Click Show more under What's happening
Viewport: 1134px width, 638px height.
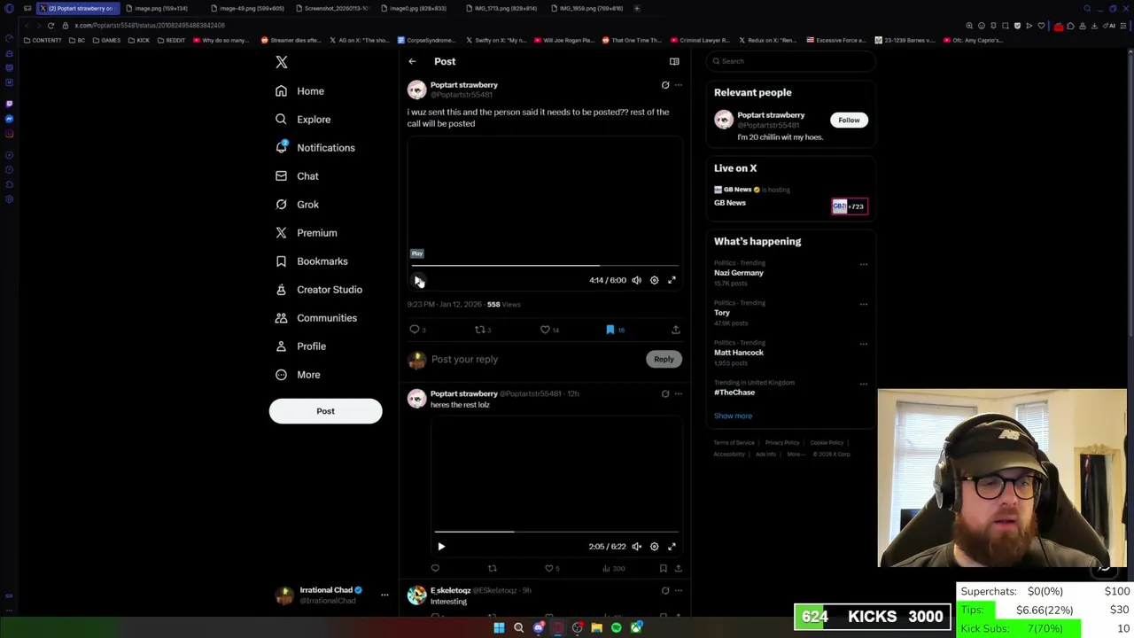pyautogui.click(x=733, y=416)
